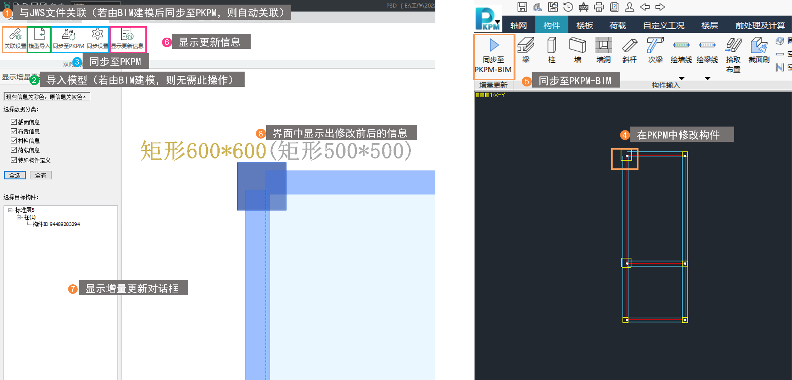Click the 全选 select-all button
792x380 pixels.
coord(15,175)
